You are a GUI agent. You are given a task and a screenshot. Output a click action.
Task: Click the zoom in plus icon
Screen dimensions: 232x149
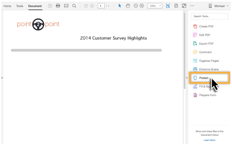click(x=142, y=6)
